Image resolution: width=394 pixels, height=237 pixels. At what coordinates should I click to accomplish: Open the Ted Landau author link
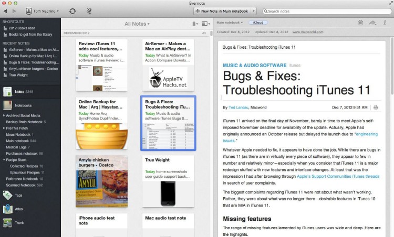point(238,107)
